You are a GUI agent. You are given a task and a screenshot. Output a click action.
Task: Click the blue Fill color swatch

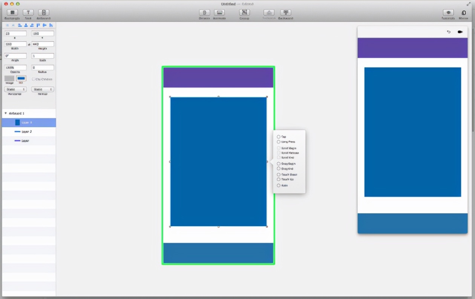(21, 78)
